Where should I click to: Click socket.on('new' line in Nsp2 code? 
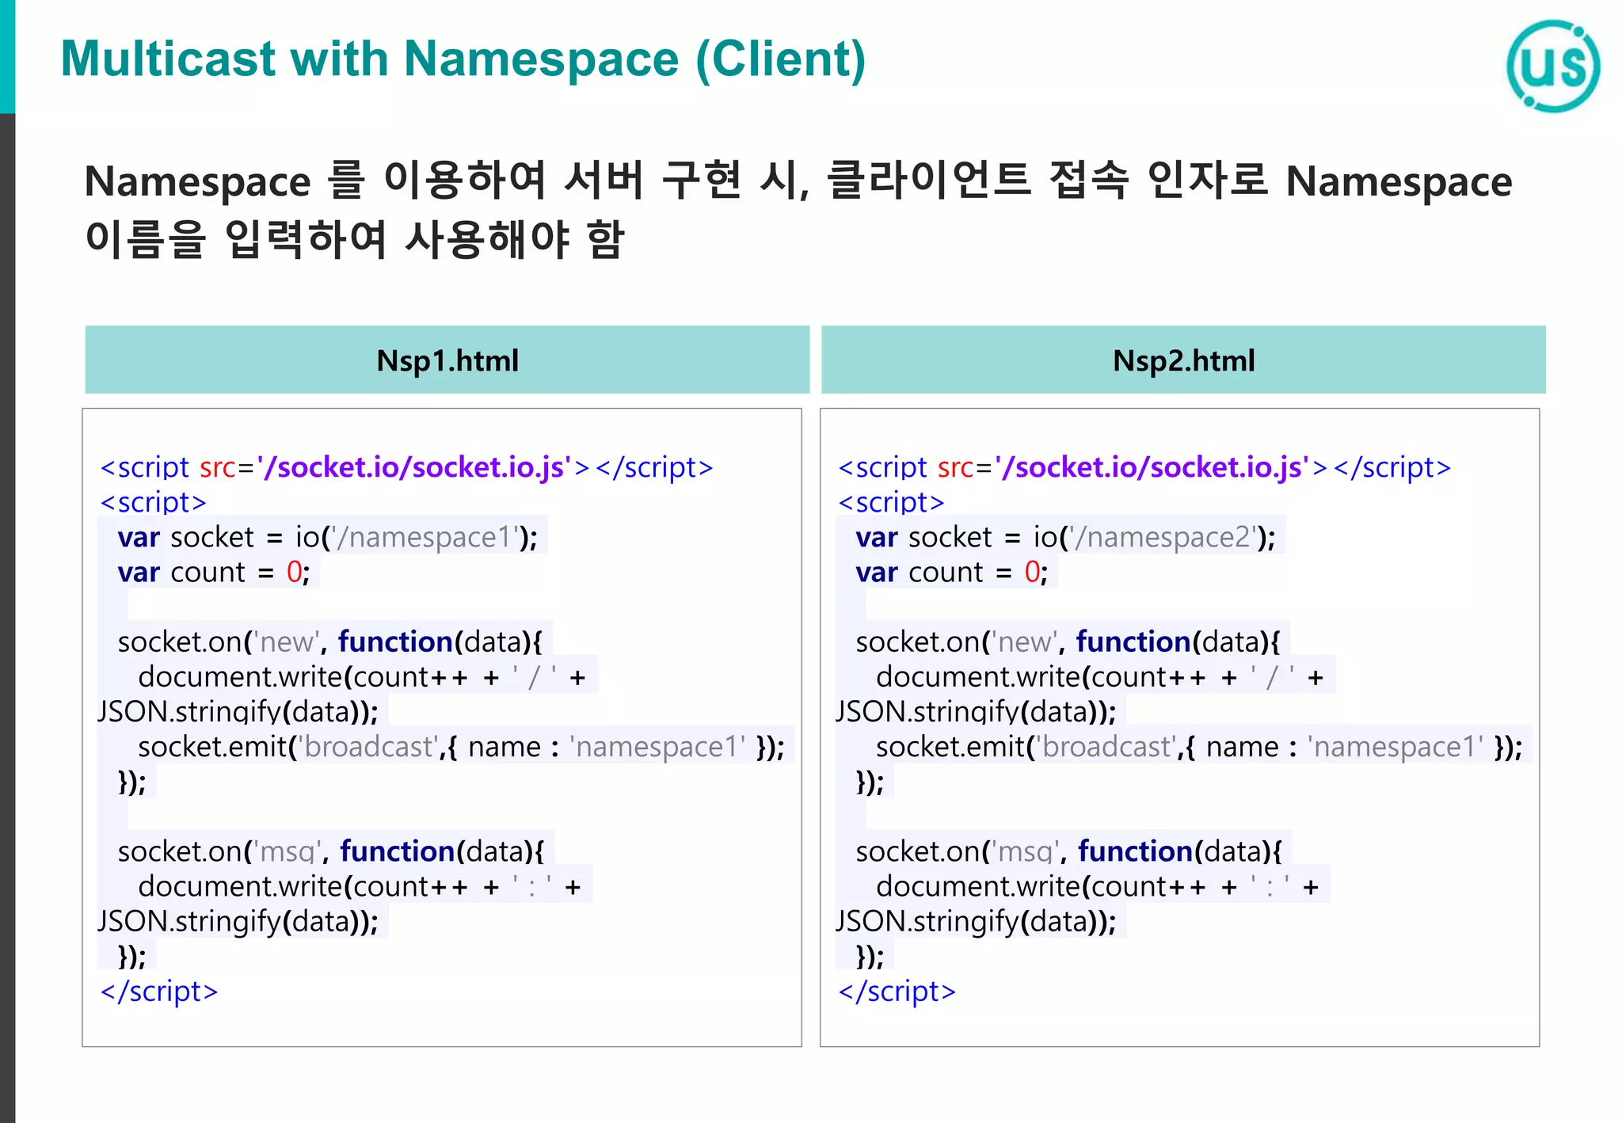point(1068,641)
